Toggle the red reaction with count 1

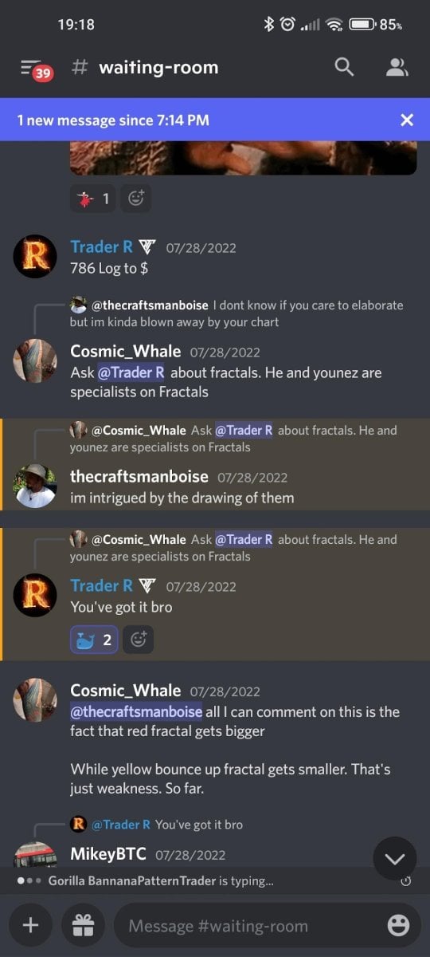coord(93,199)
